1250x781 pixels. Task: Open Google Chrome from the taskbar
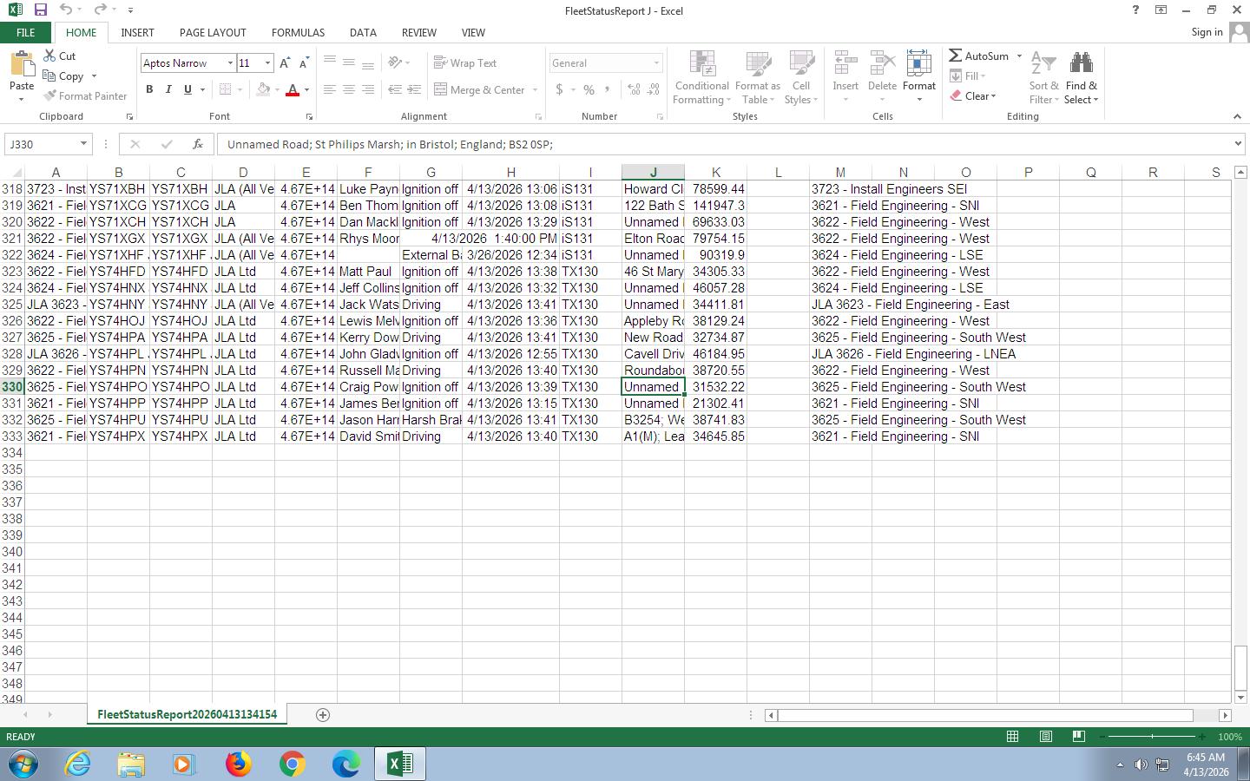pos(292,764)
